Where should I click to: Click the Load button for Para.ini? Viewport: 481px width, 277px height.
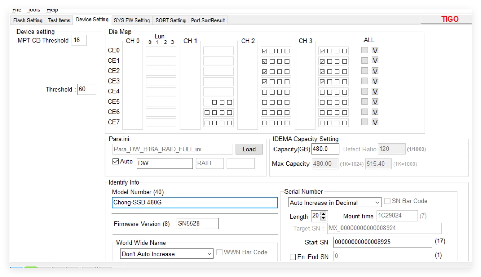click(249, 149)
